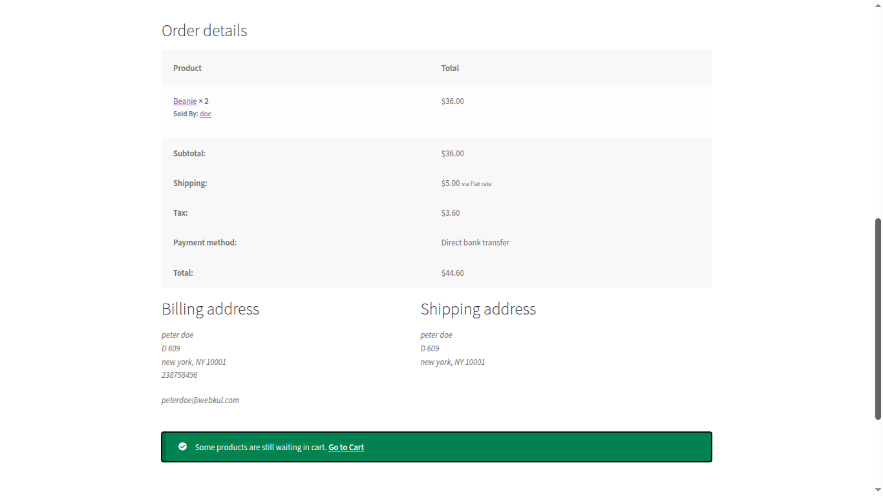Click the Tax amount $3.60
This screenshot has width=883, height=496.
click(x=451, y=212)
